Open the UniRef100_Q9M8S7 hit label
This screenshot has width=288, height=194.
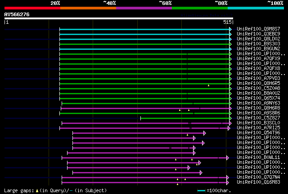(258, 29)
